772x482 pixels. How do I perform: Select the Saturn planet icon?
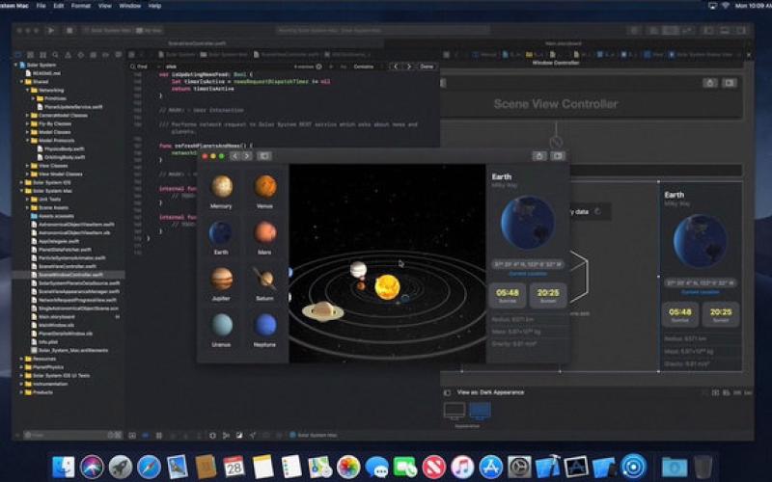(264, 280)
